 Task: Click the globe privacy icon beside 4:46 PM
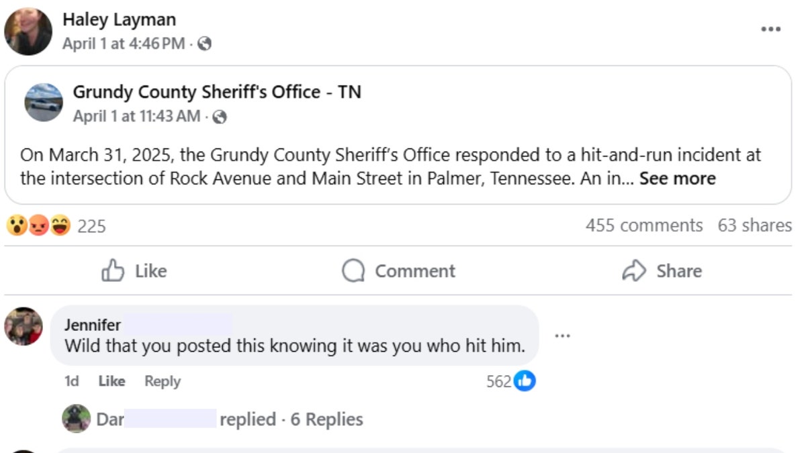pyautogui.click(x=205, y=44)
